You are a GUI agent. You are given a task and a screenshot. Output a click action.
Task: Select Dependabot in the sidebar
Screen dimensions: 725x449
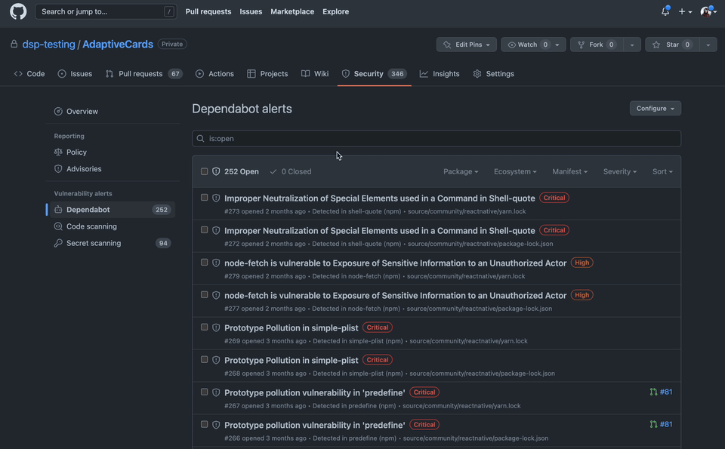(x=112, y=209)
